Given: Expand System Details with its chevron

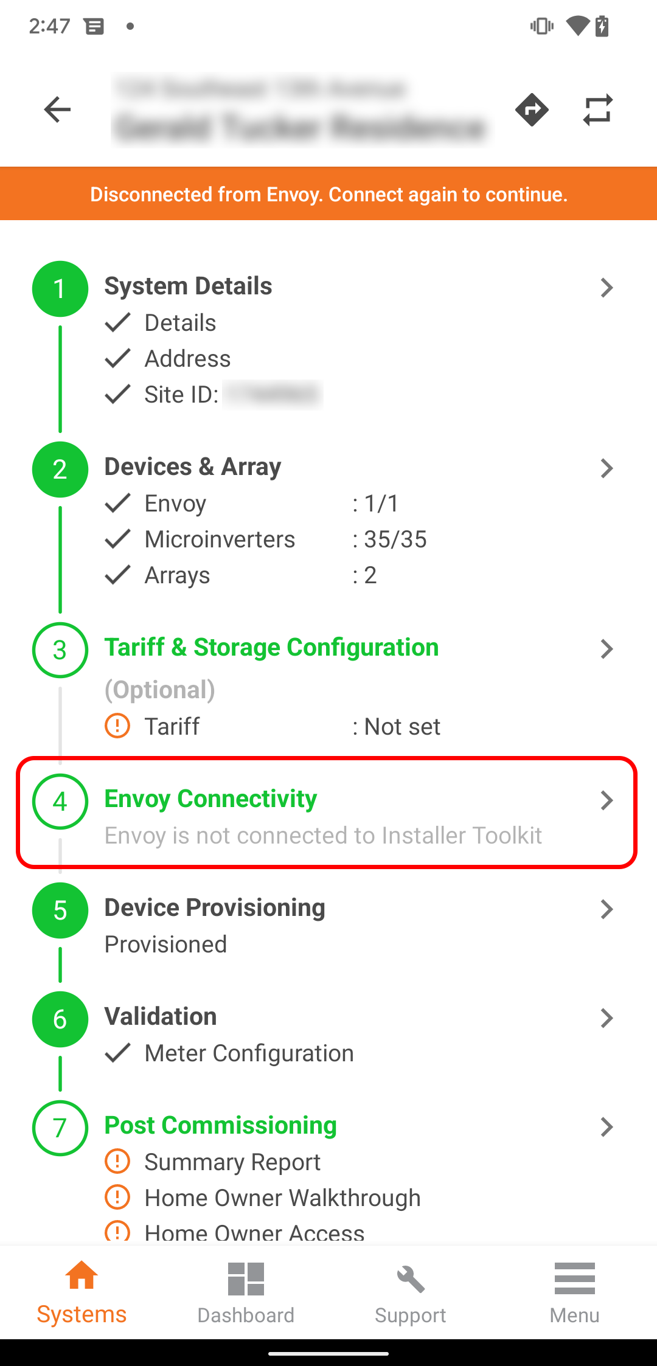Looking at the screenshot, I should click(x=606, y=288).
